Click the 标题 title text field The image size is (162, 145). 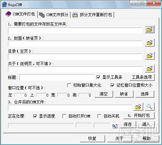point(57,78)
